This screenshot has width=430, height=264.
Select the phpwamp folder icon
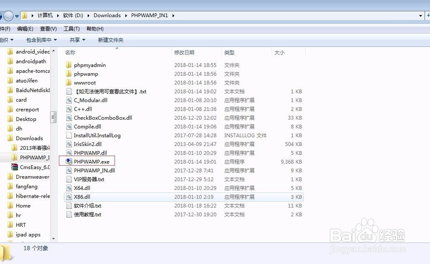pyautogui.click(x=69, y=74)
